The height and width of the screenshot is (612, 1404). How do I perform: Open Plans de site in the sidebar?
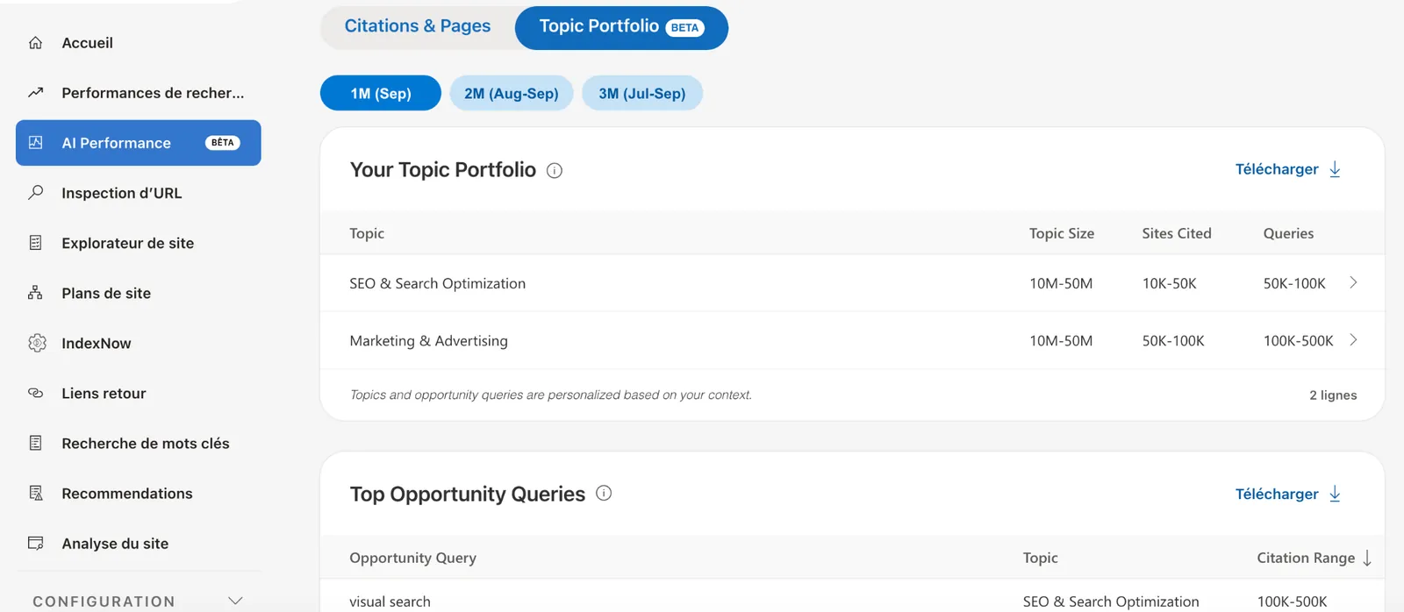coord(139,293)
